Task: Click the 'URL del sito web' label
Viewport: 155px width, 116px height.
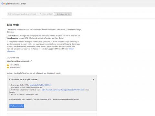Action: 13,58
